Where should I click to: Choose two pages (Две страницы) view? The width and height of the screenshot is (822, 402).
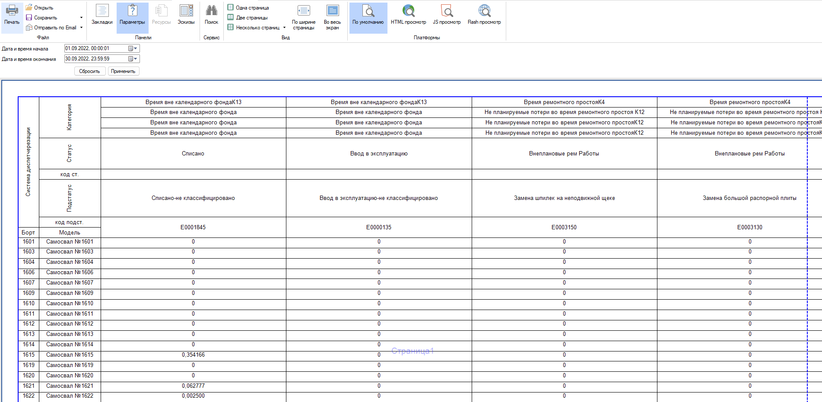(x=252, y=18)
